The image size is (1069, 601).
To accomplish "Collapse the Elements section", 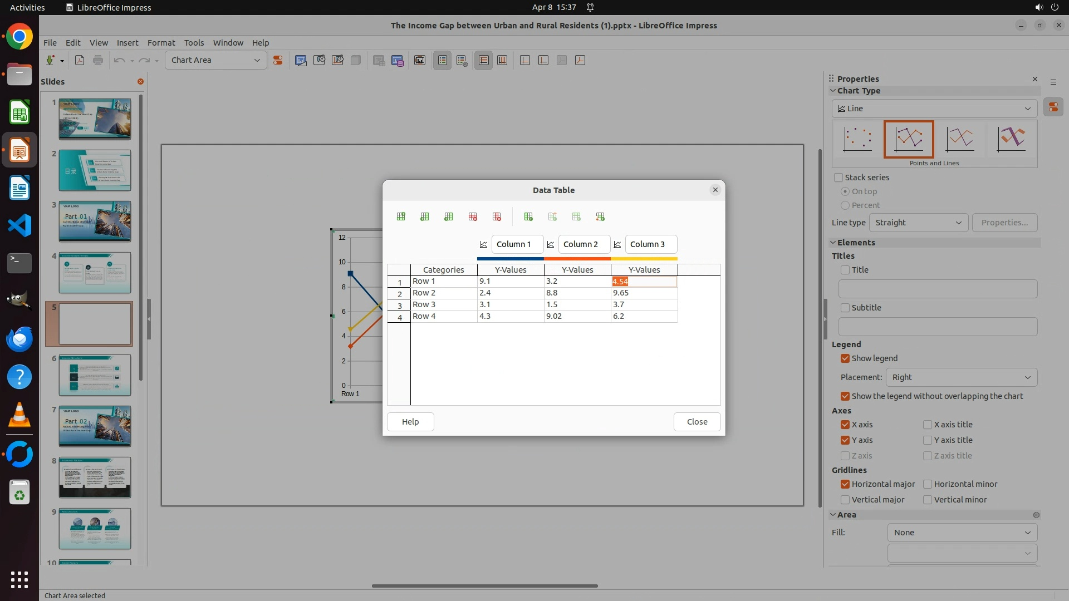I will [833, 243].
